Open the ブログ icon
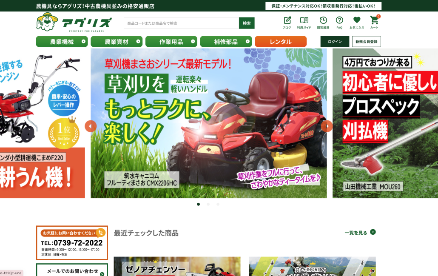The image size is (438, 276). (x=287, y=23)
